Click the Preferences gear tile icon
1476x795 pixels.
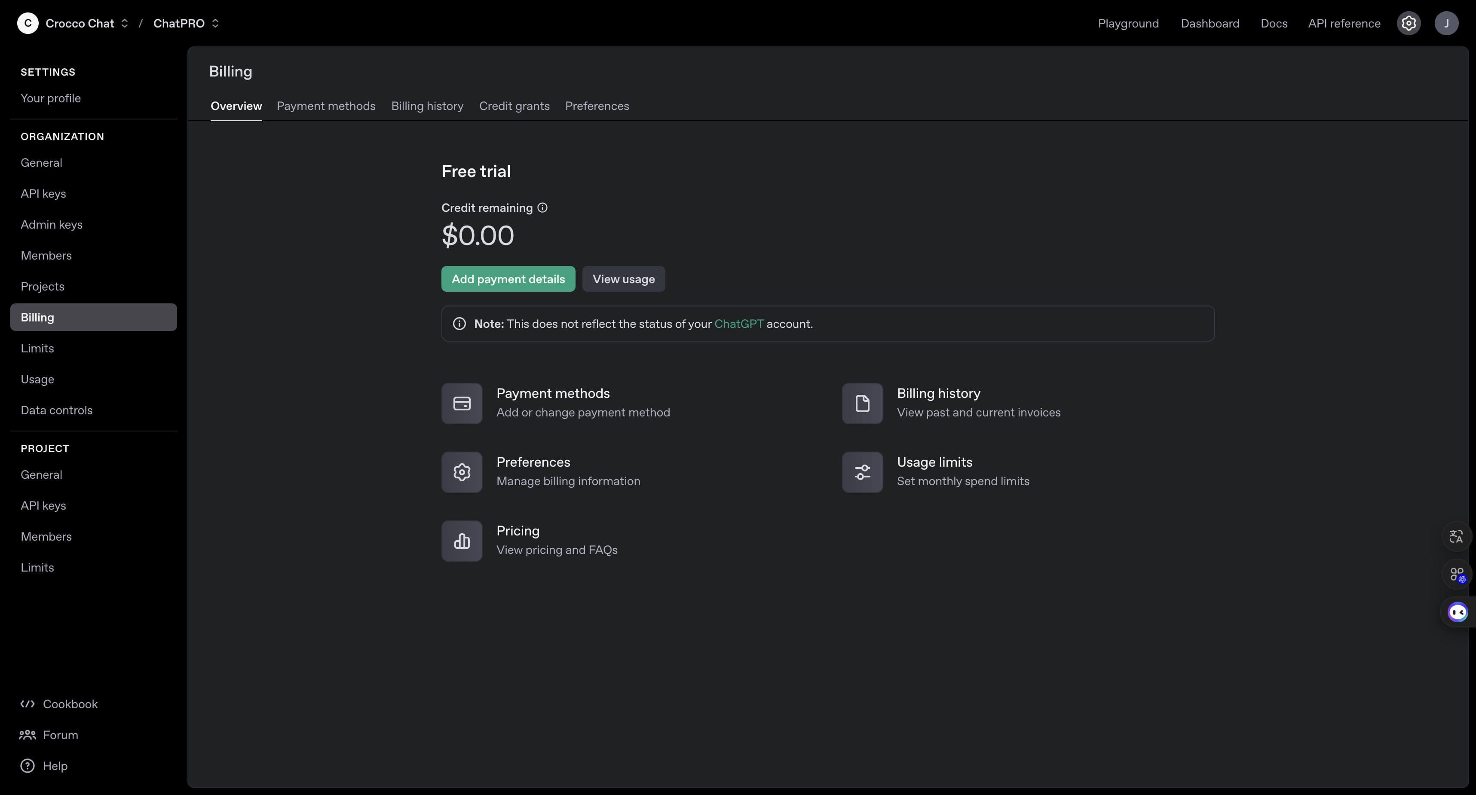click(462, 472)
